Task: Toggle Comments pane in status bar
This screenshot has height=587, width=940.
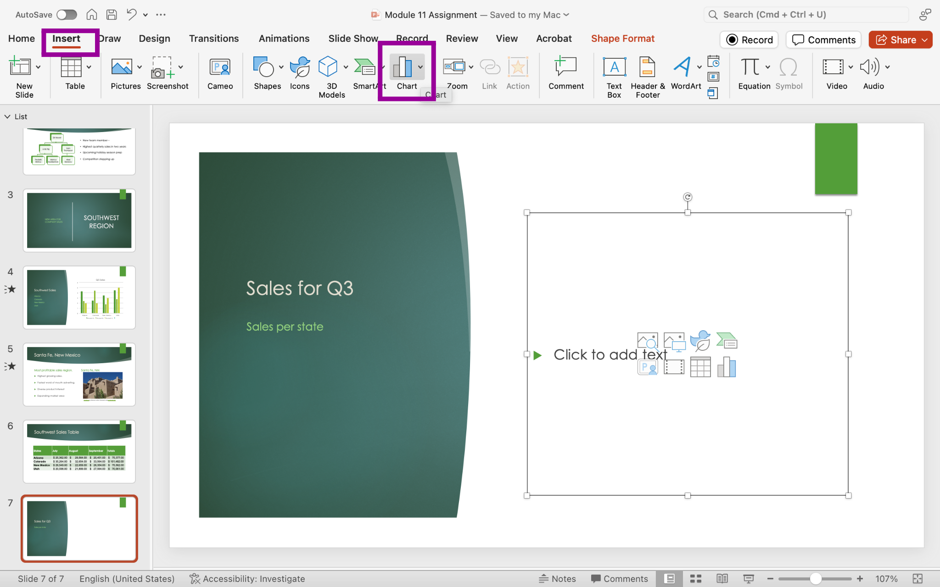Action: [620, 579]
